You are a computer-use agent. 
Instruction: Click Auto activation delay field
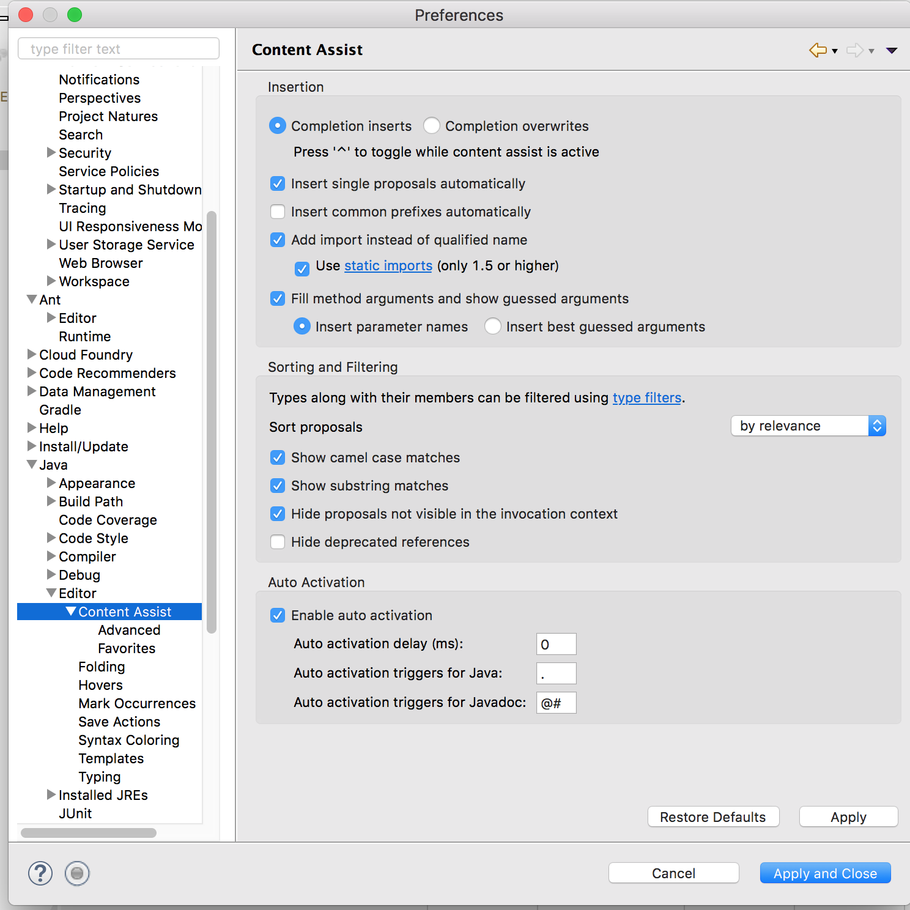click(557, 644)
